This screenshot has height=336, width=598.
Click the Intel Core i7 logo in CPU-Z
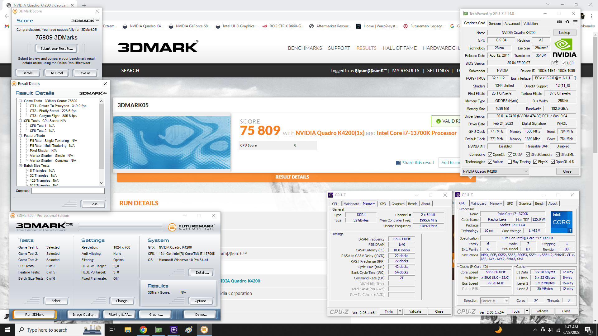click(561, 222)
